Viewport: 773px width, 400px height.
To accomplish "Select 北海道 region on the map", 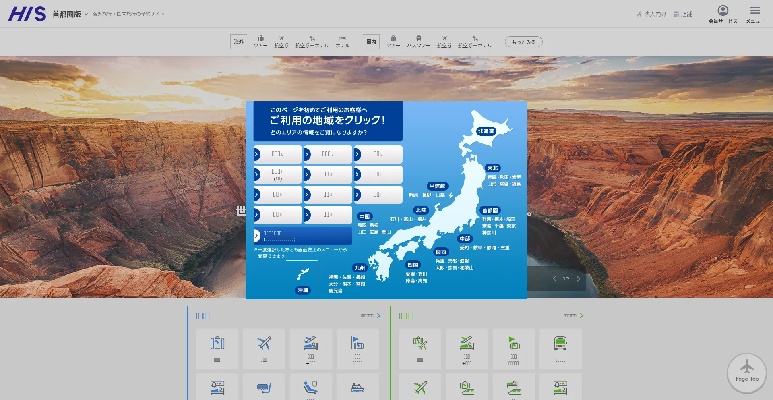I will (x=486, y=131).
